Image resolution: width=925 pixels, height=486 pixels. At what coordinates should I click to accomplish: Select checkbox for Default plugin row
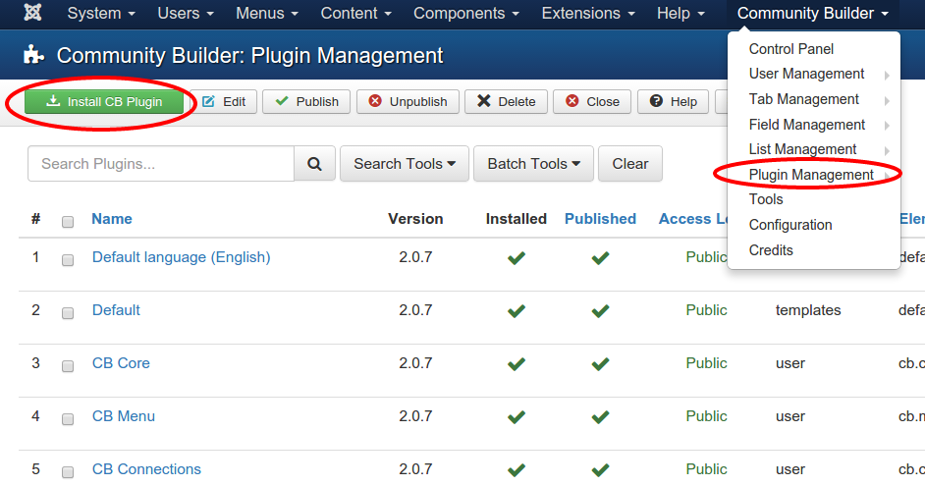(68, 313)
